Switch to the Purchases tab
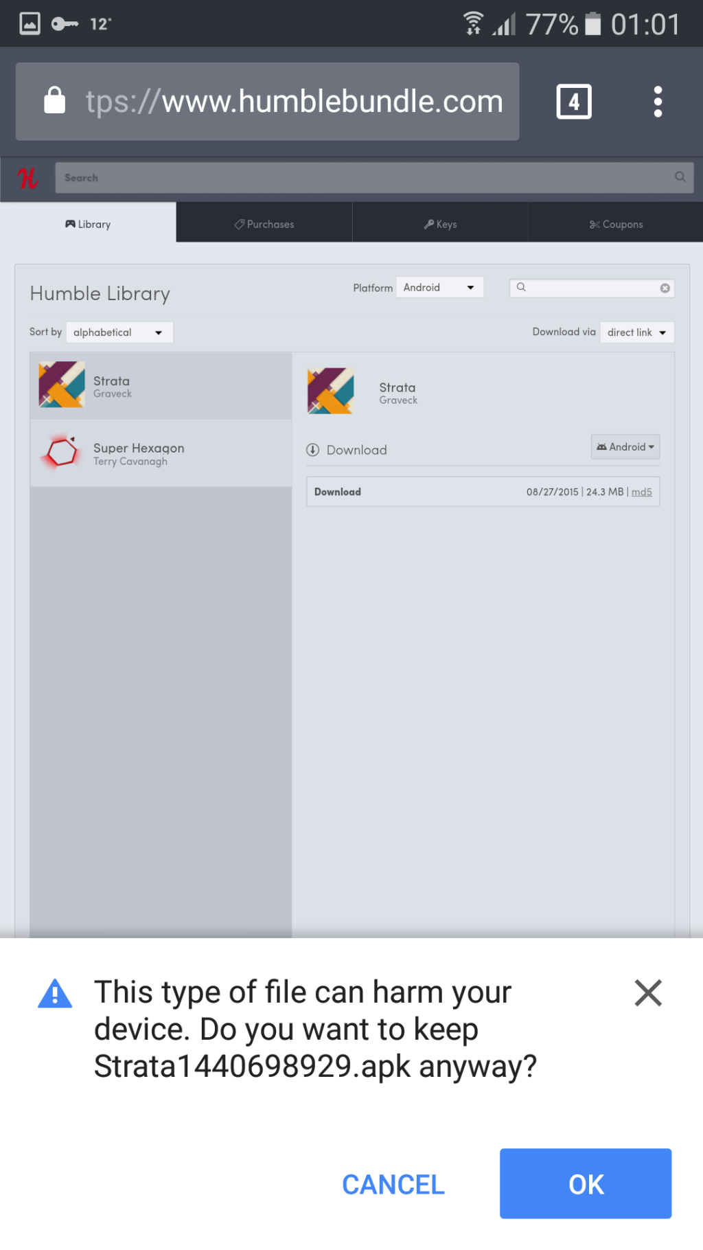703x1250 pixels. click(264, 225)
